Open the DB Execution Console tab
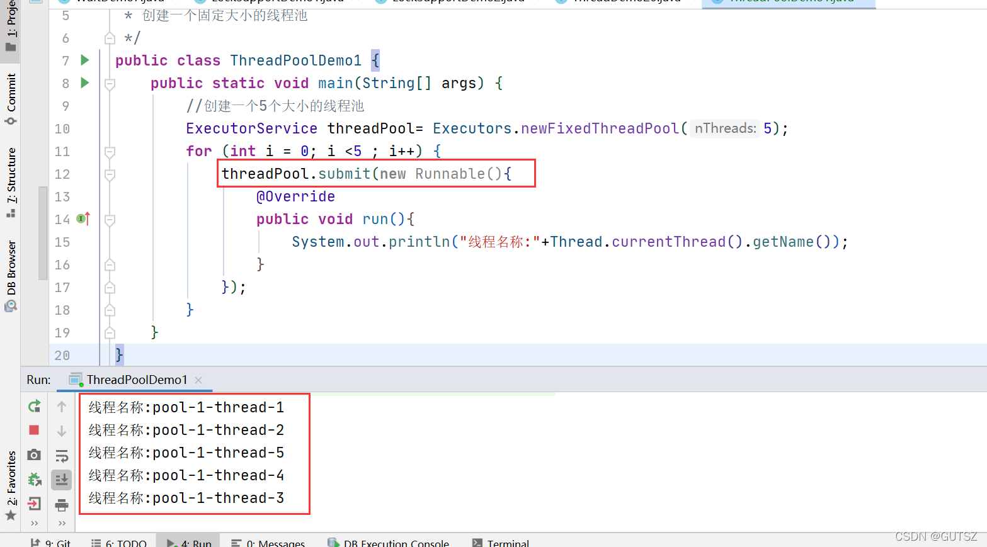 coord(388,543)
